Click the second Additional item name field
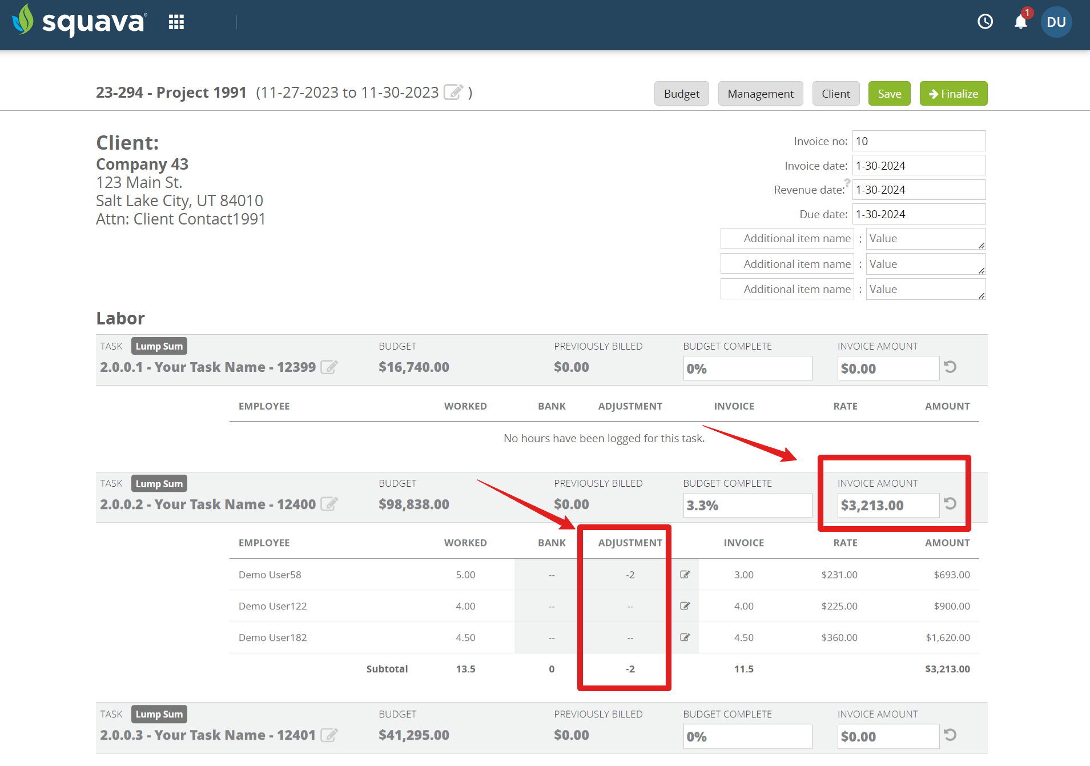This screenshot has width=1090, height=766. [787, 264]
